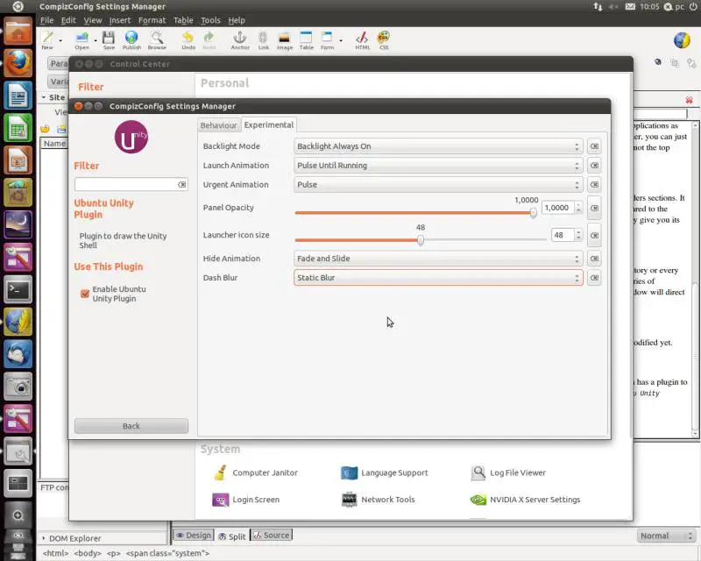Click the Image toolbar icon
Screen dimensions: 701x561
click(x=284, y=39)
